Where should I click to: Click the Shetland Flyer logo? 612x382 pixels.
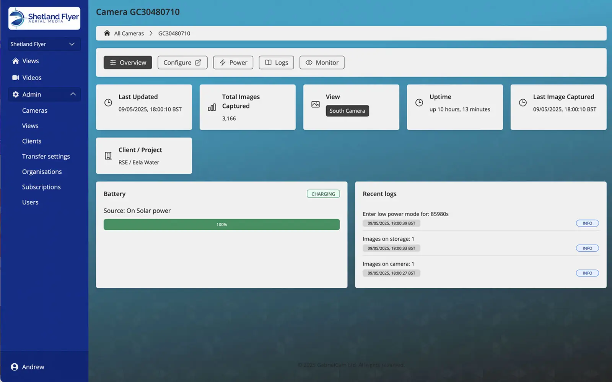(44, 18)
